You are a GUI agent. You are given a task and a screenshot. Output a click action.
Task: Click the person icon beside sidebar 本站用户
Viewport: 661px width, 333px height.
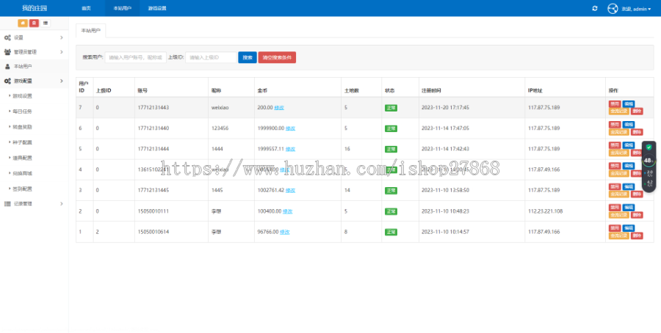[x=7, y=67]
